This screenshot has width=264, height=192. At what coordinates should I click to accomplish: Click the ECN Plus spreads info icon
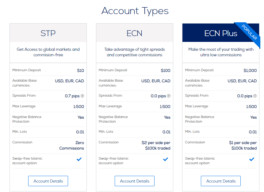point(255,96)
